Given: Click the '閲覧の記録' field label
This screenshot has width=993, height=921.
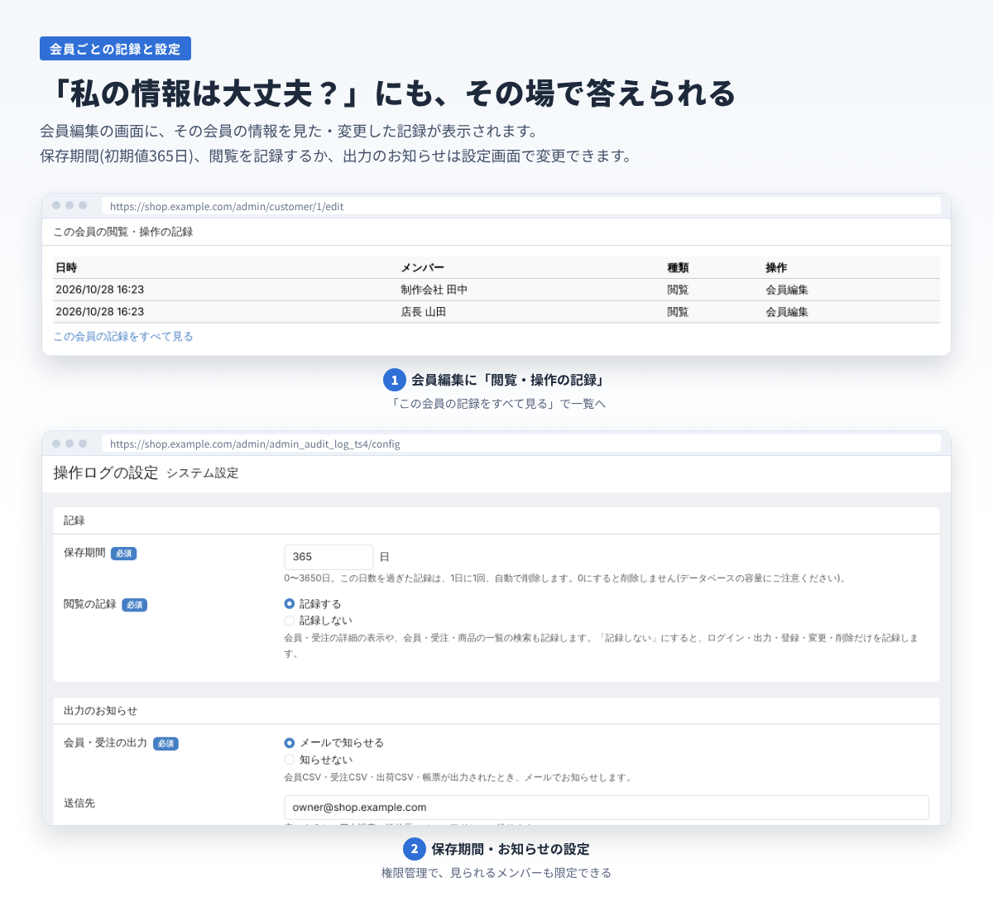Looking at the screenshot, I should [x=90, y=605].
